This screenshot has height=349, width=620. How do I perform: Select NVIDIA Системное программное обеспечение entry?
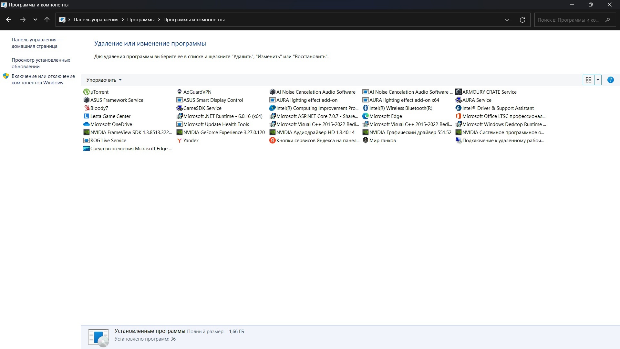(500, 132)
